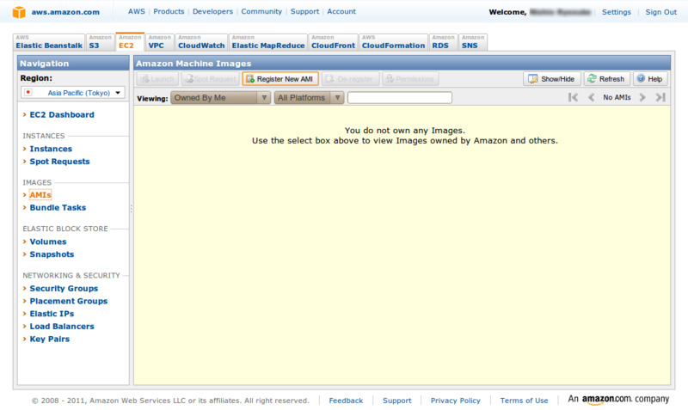Select the EC2 service tab
Screen dimensions: 688x410
click(x=131, y=42)
